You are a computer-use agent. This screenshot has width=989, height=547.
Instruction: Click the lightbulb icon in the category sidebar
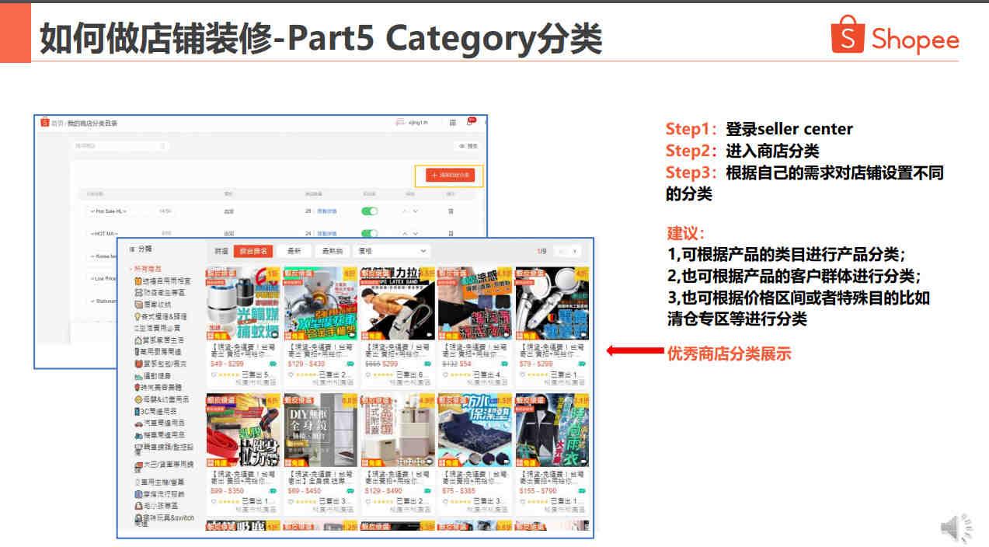(138, 316)
